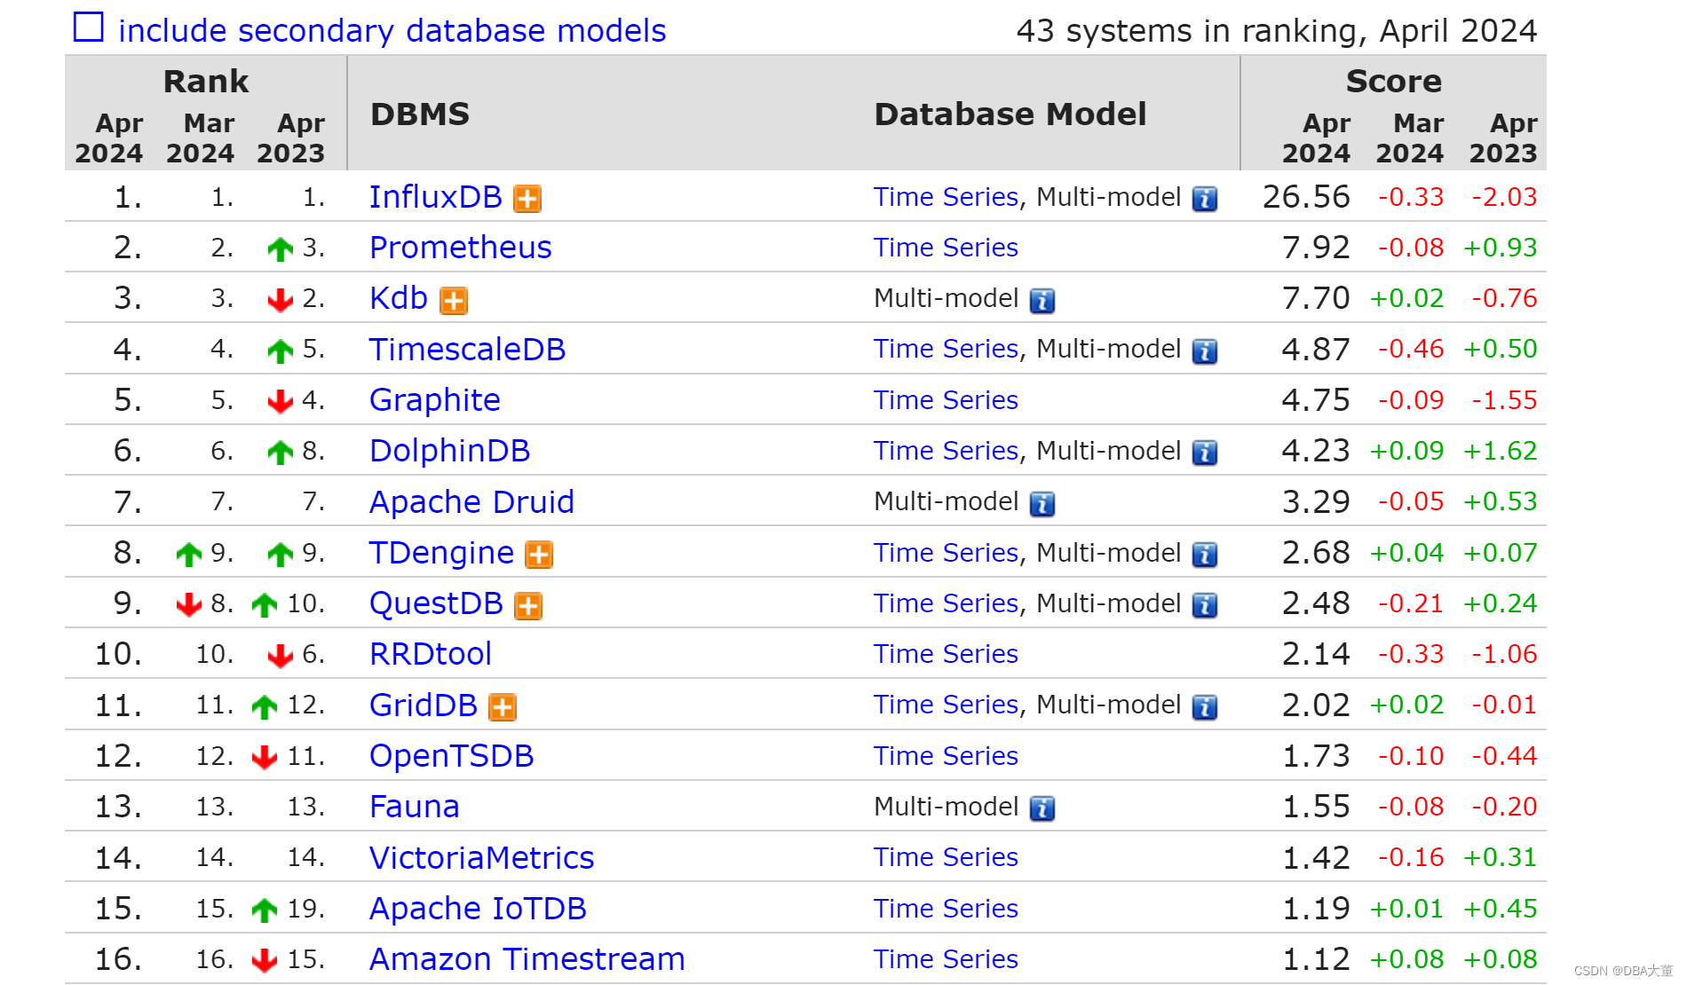Click the info icon in GridDB row

point(1205,707)
